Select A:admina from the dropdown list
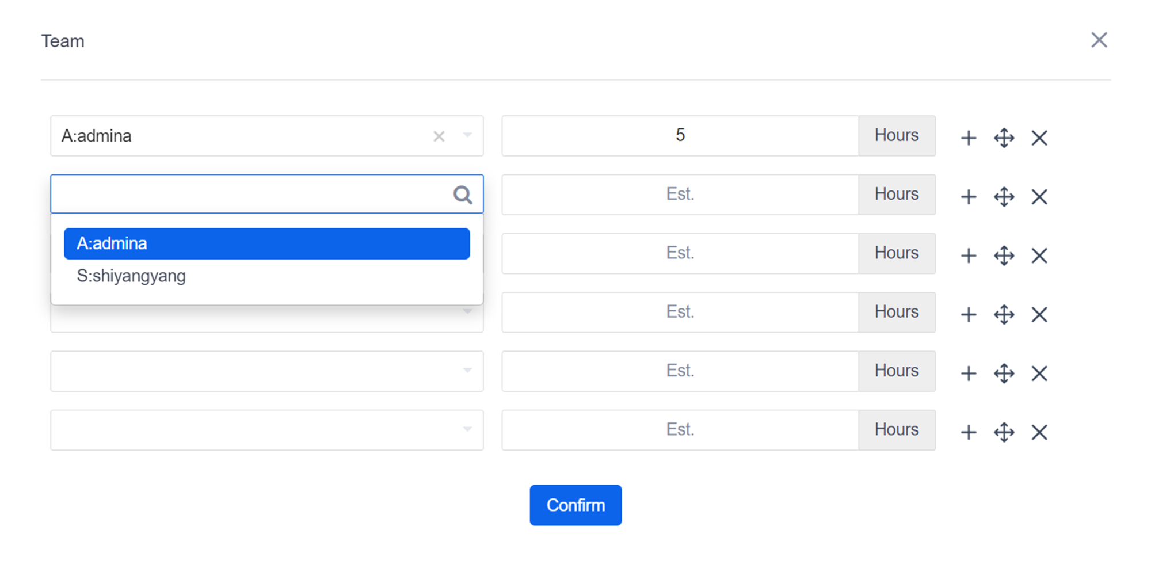This screenshot has height=564, width=1151. 266,243
